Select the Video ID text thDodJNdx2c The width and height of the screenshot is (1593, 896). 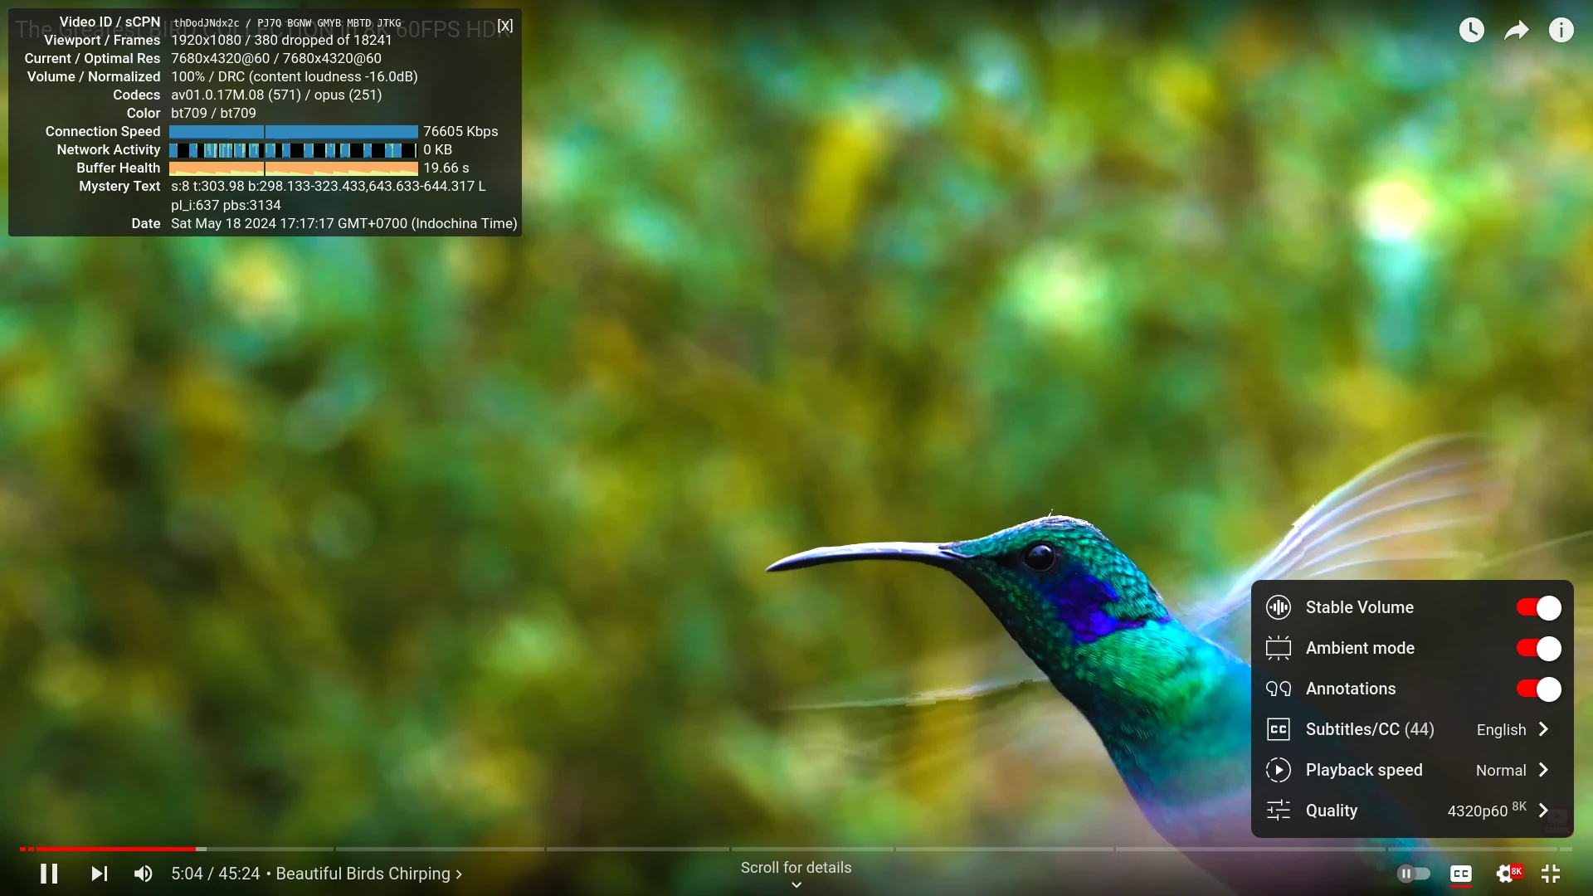tap(207, 23)
